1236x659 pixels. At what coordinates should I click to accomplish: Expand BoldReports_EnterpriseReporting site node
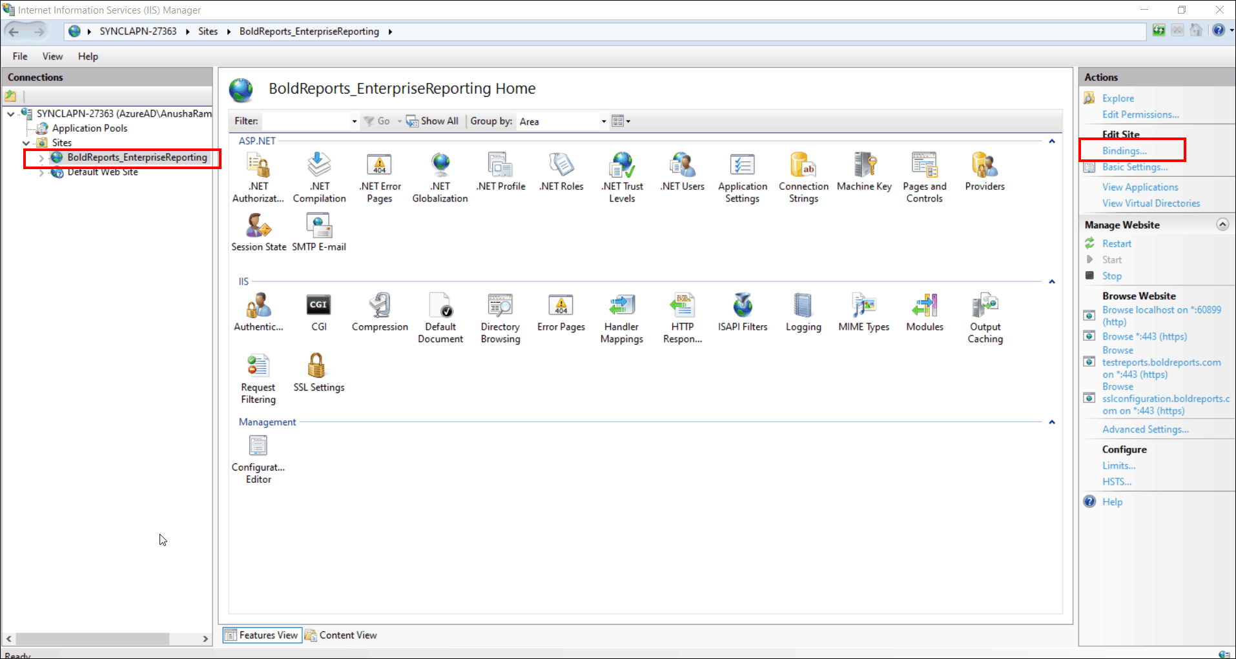pos(42,157)
